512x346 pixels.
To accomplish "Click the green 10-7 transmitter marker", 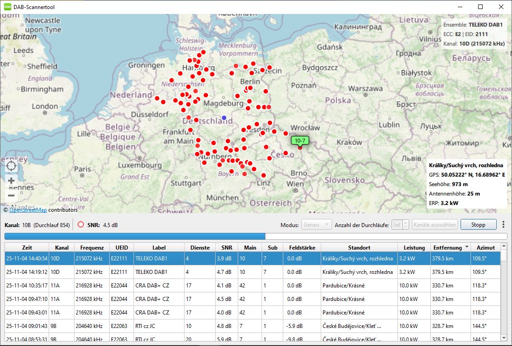I will [300, 141].
